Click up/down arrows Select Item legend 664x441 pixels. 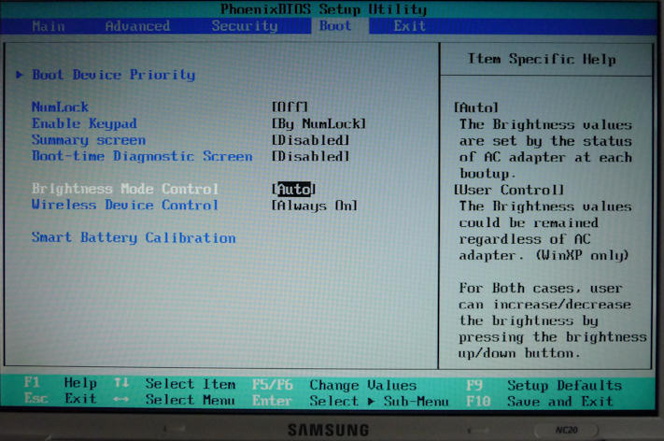point(175,384)
